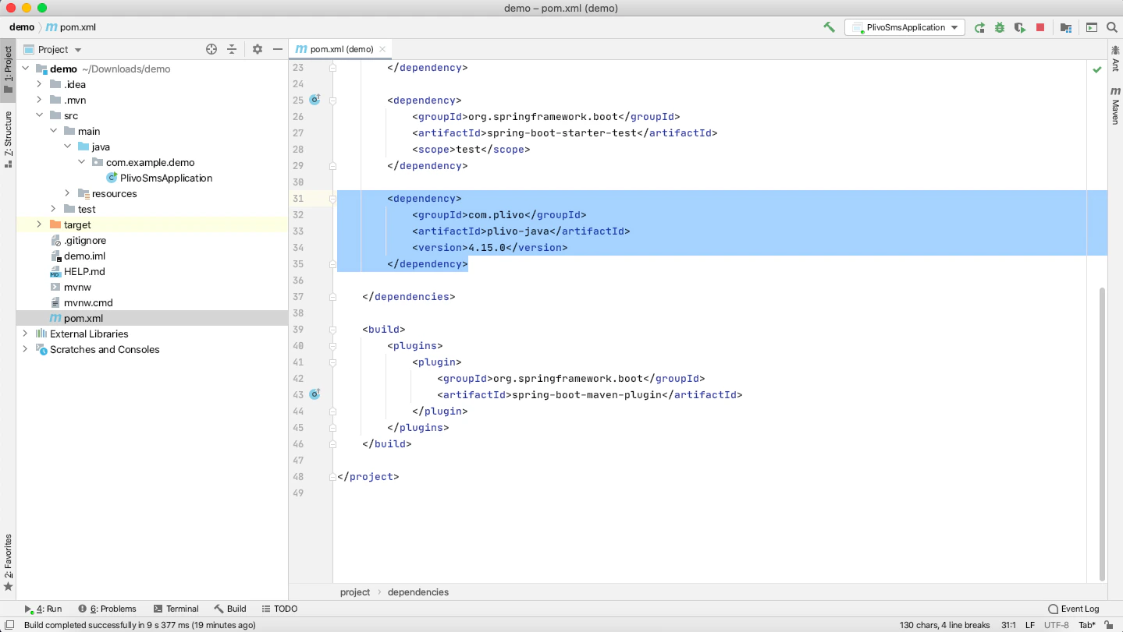Open the Project Structure dialog icon
Image resolution: width=1123 pixels, height=632 pixels.
1066,27
